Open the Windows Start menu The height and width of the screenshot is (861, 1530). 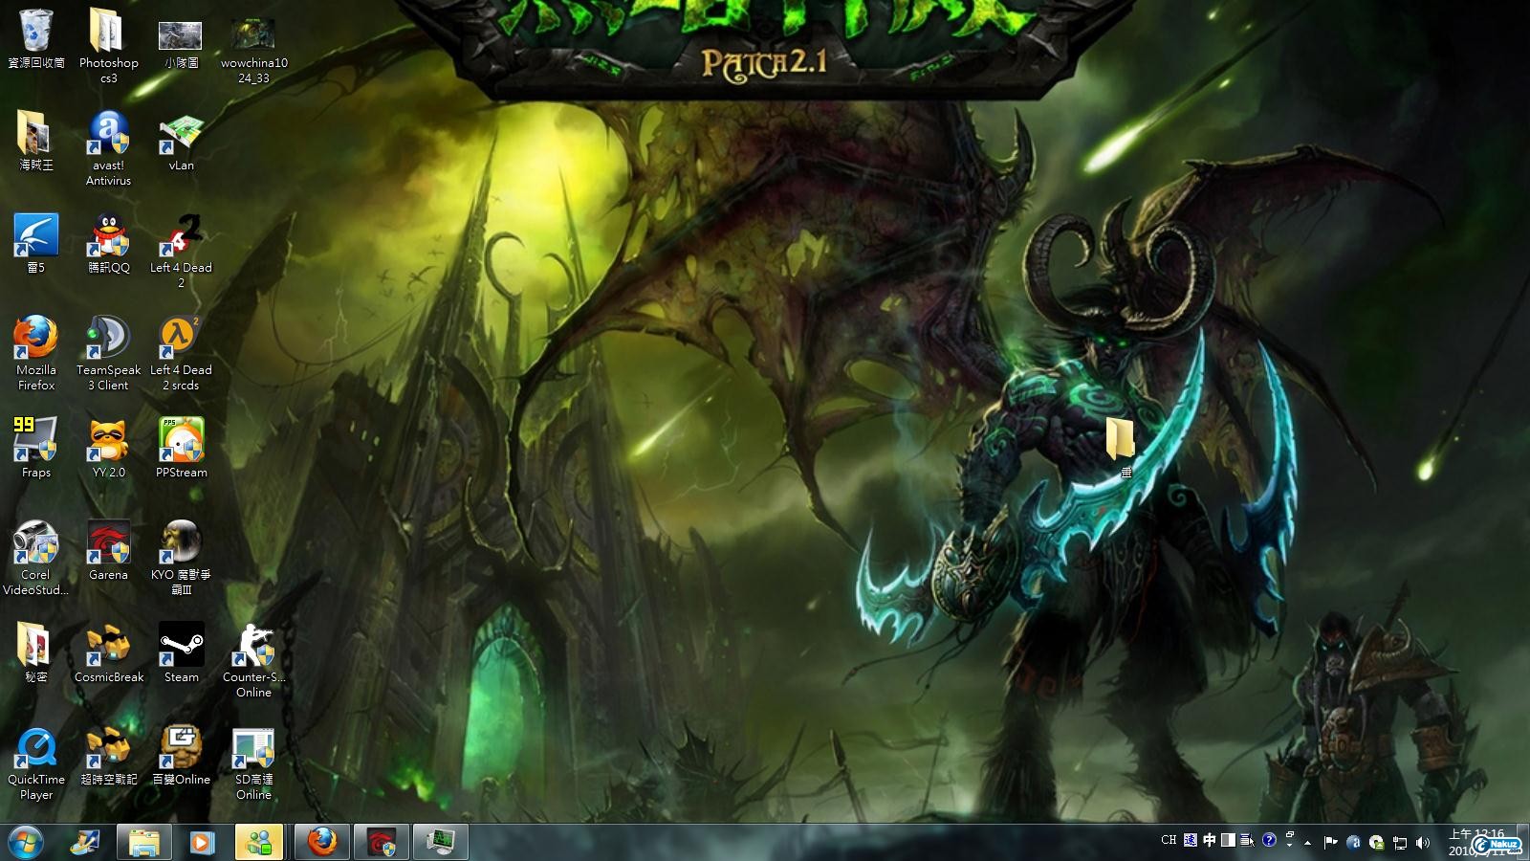pyautogui.click(x=24, y=843)
